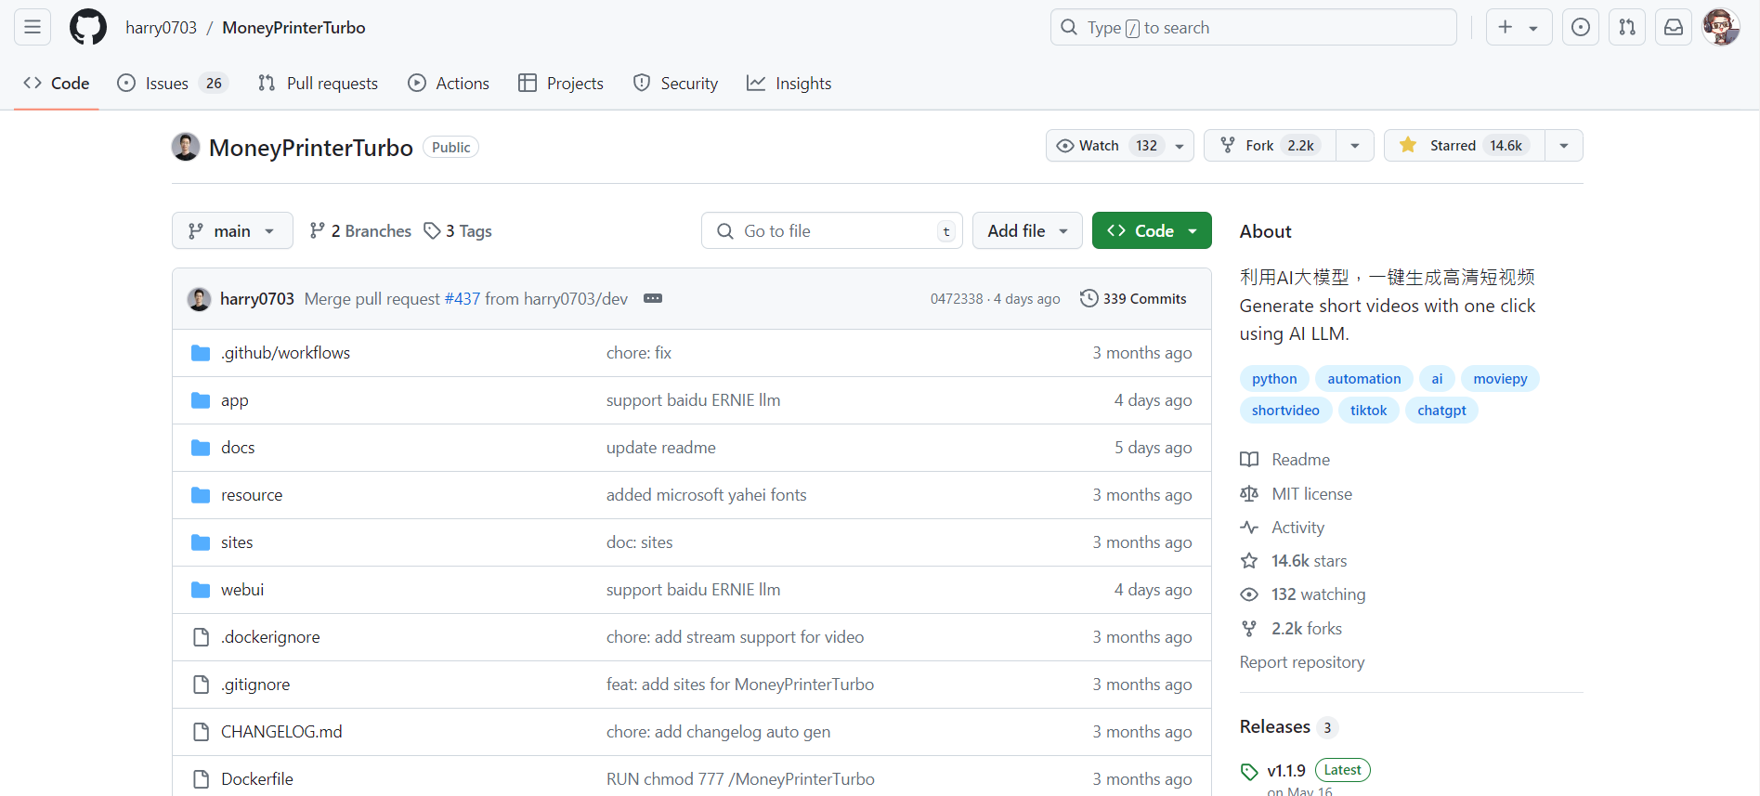
Task: Open the green Code dropdown
Action: (x=1152, y=230)
